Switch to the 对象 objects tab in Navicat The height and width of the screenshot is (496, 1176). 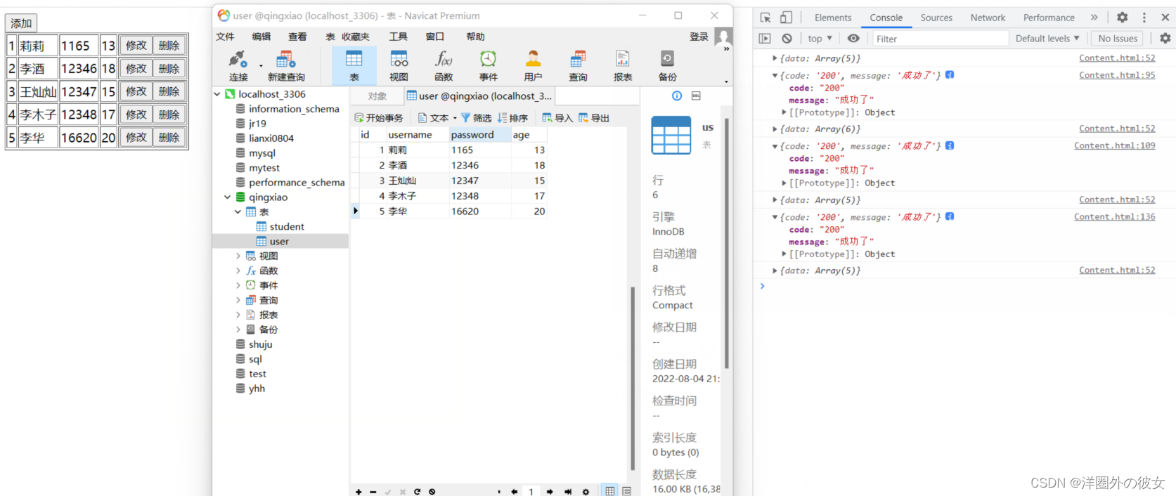(x=377, y=96)
